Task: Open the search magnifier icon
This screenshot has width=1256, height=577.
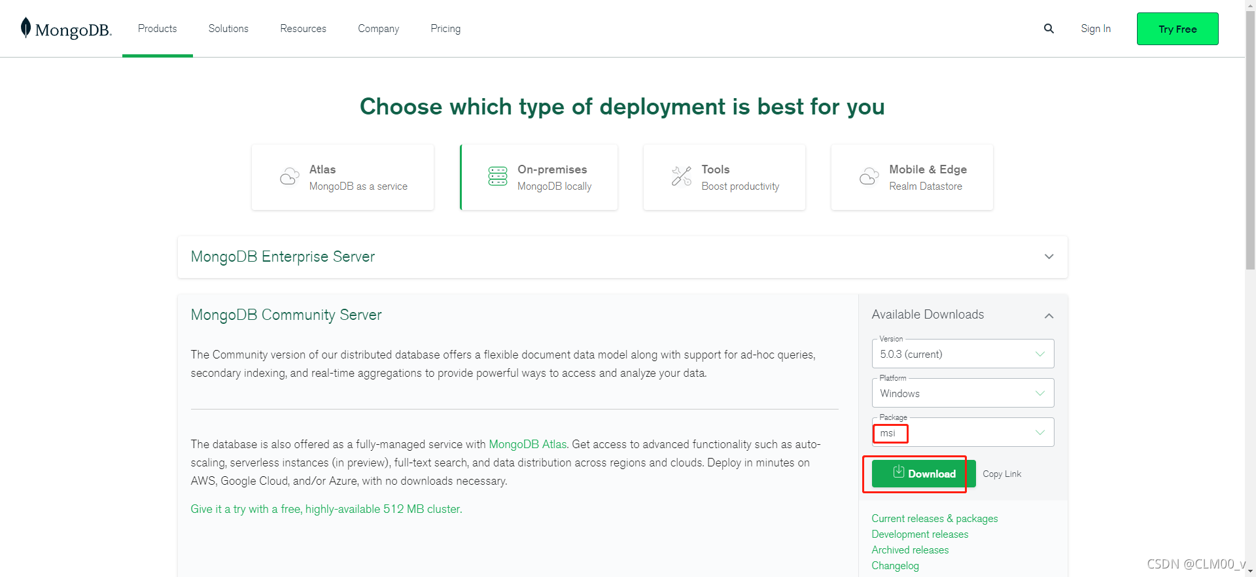Action: tap(1049, 29)
